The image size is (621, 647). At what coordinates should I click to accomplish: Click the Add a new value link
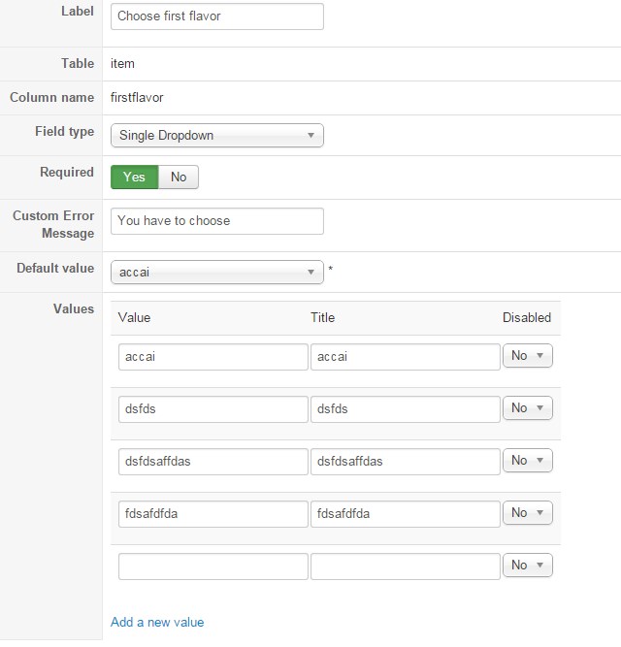pos(157,623)
